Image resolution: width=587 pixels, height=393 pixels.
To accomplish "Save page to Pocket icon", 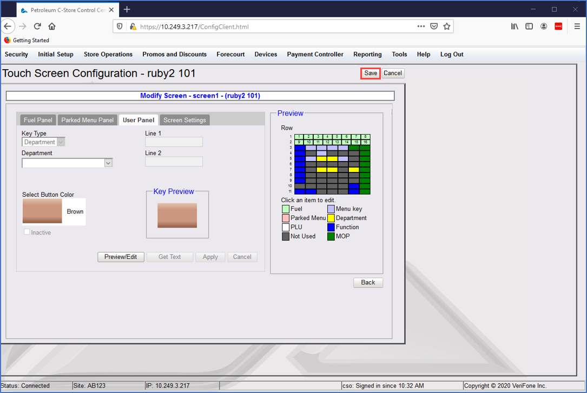I will coord(434,26).
